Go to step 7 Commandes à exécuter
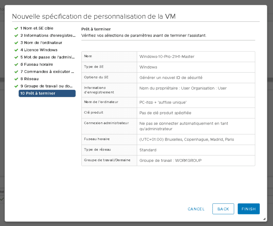This screenshot has height=226, width=273. pos(47,72)
